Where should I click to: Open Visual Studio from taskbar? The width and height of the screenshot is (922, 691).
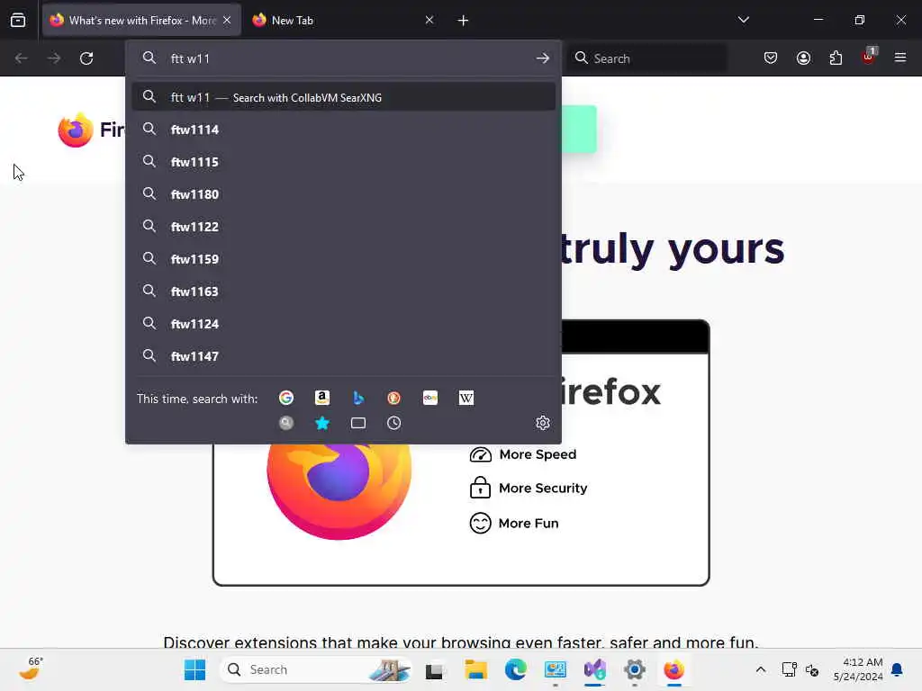594,669
